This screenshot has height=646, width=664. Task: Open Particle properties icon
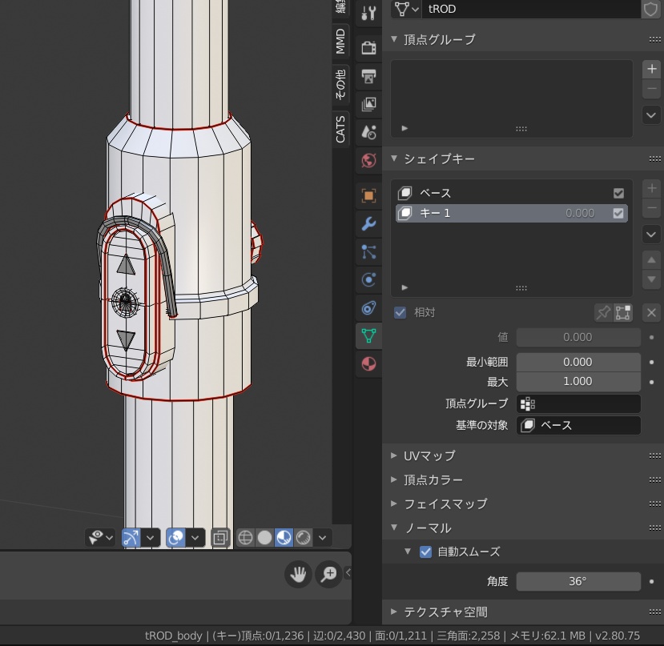[x=368, y=251]
